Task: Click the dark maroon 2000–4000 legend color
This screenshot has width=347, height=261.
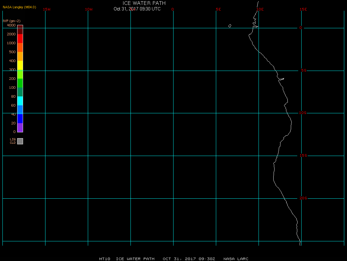Action: (20, 30)
